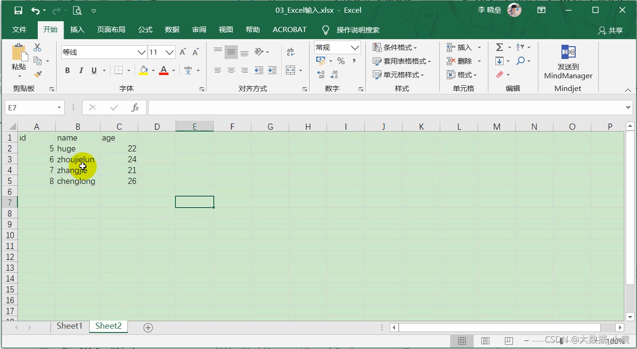Open the number format dropdown 常规
Screen dimensions: 637x349
pyautogui.click(x=355, y=48)
